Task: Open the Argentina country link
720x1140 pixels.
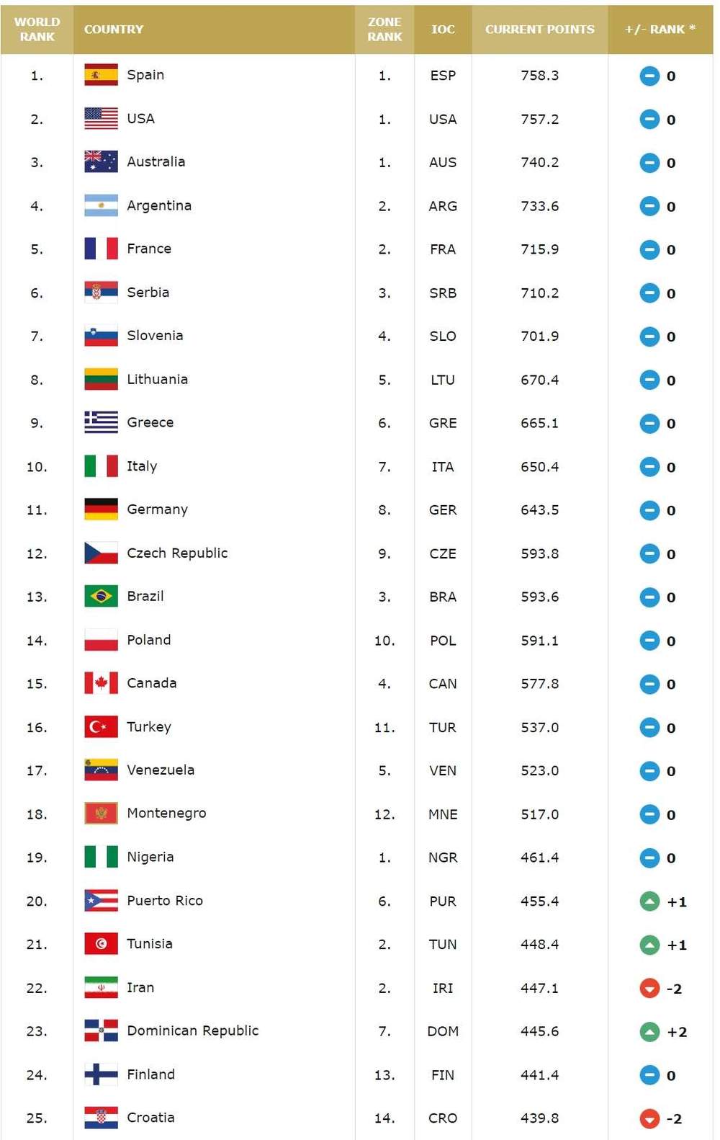Action: tap(159, 205)
